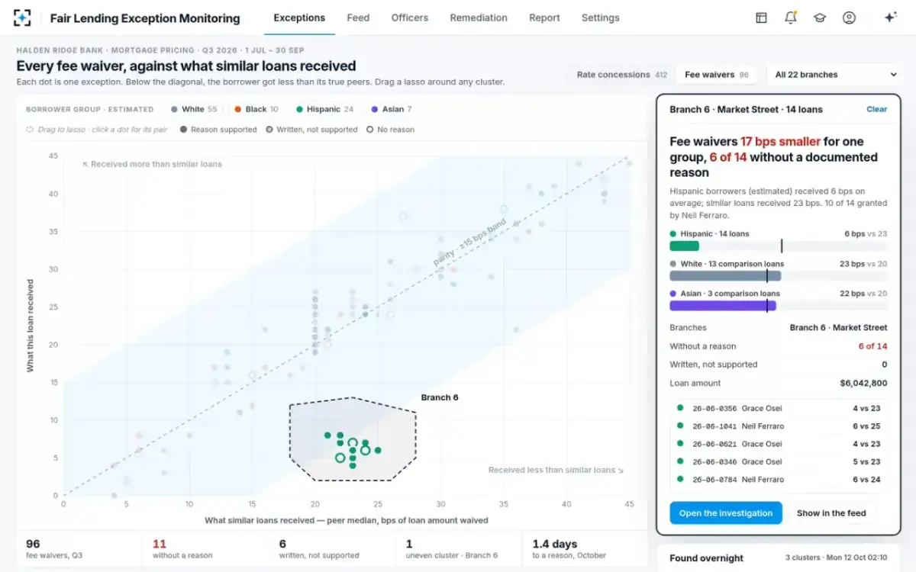Open loan 26-06-0356 Grace Osei
The height and width of the screenshot is (572, 916).
779,408
